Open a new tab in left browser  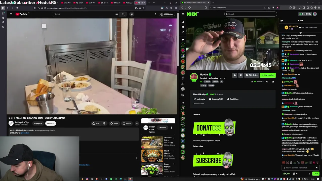pyautogui.click(x=149, y=3)
